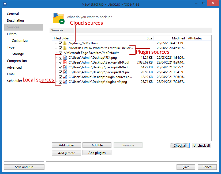Sort by the File\Folder column header
The height and width of the screenshot is (174, 221).
(93, 38)
